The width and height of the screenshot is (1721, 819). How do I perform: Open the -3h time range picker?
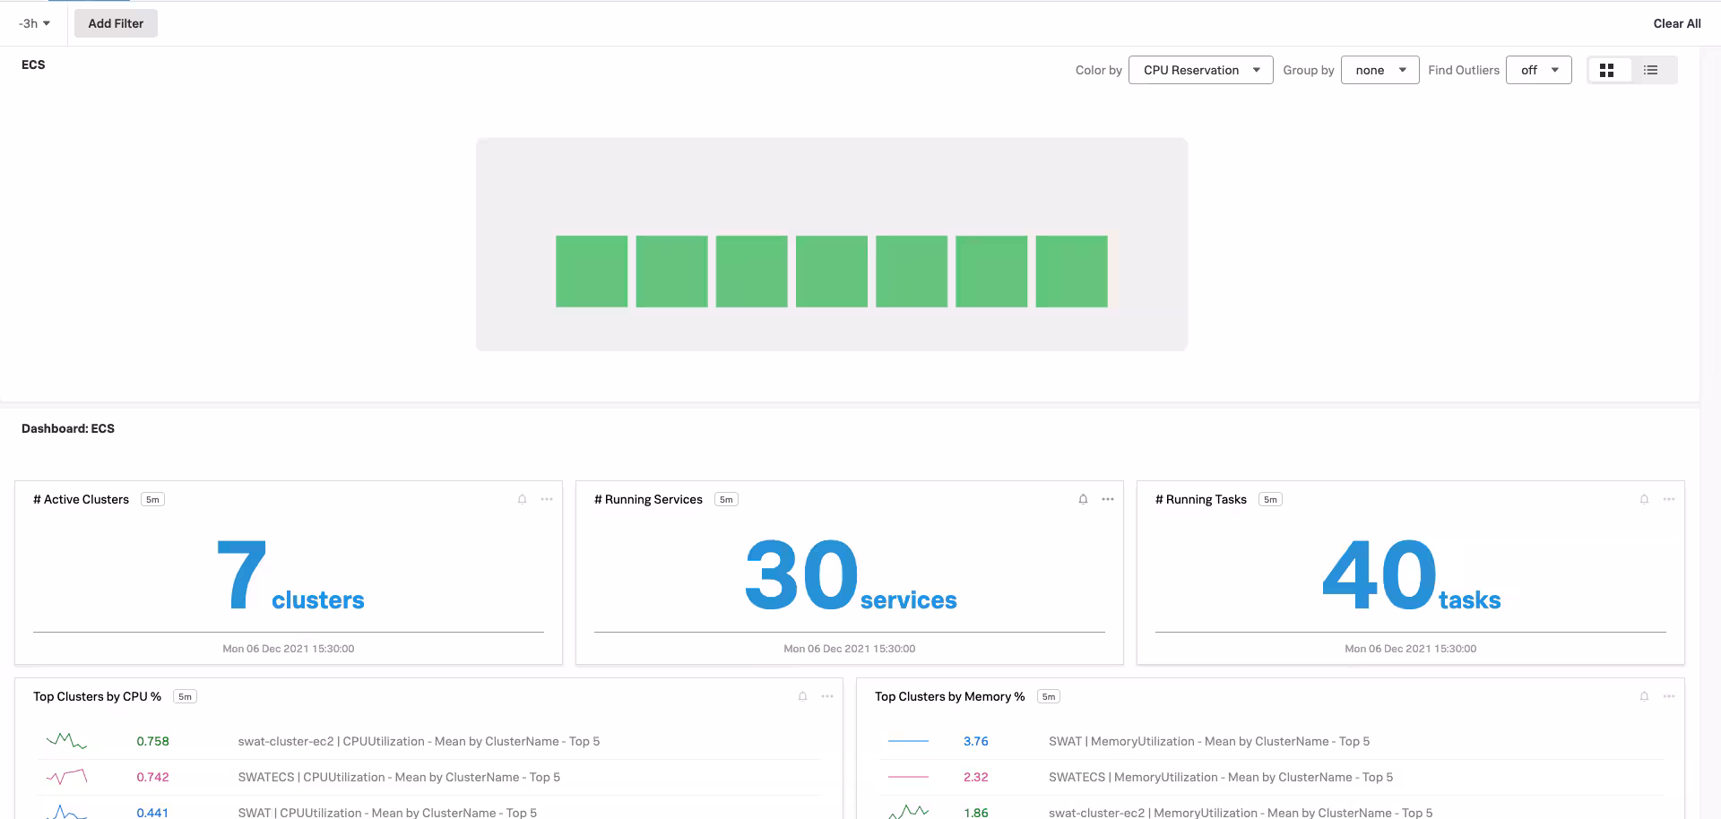[34, 23]
